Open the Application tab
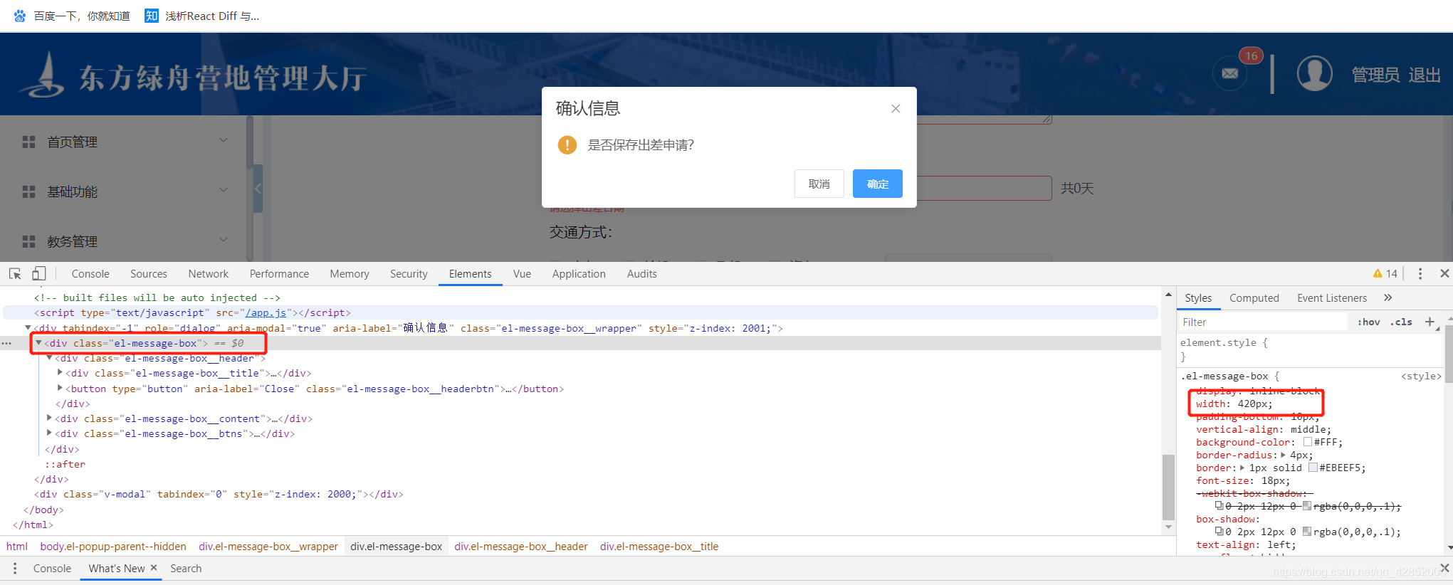Image resolution: width=1453 pixels, height=585 pixels. pyautogui.click(x=579, y=274)
